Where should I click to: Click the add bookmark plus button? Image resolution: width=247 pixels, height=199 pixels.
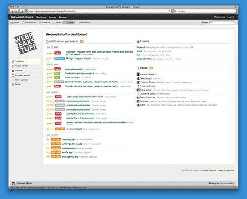[22, 11]
